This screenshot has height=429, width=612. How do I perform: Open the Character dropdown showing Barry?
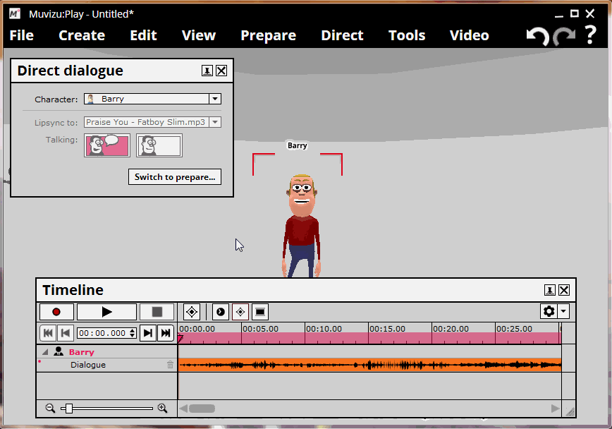(x=216, y=99)
